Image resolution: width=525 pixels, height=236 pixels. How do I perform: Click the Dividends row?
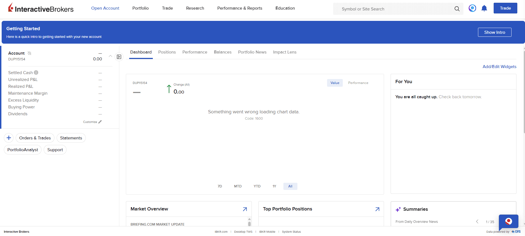pyautogui.click(x=55, y=114)
